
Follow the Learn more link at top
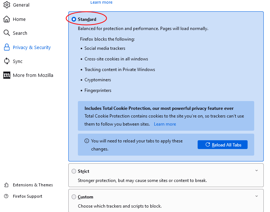click(x=101, y=3)
